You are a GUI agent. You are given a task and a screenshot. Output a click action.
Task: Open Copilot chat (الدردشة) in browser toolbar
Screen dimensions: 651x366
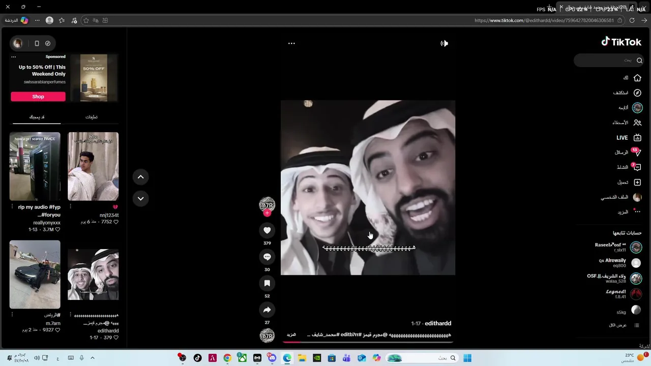point(16,20)
